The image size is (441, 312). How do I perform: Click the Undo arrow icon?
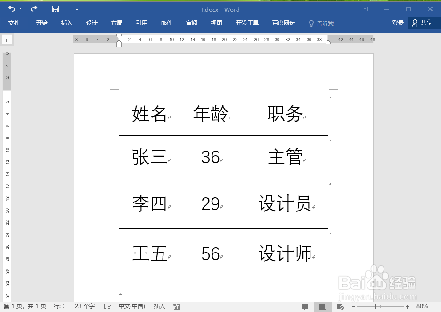(x=11, y=8)
